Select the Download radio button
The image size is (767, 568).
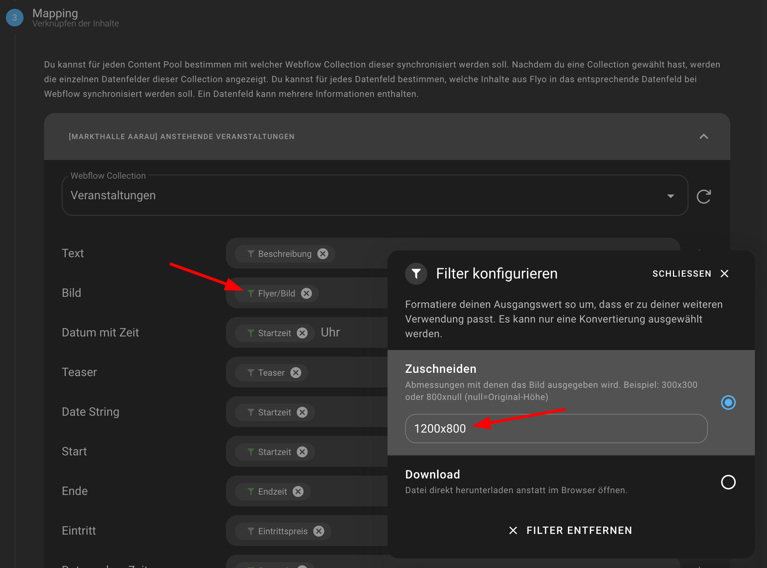point(728,483)
